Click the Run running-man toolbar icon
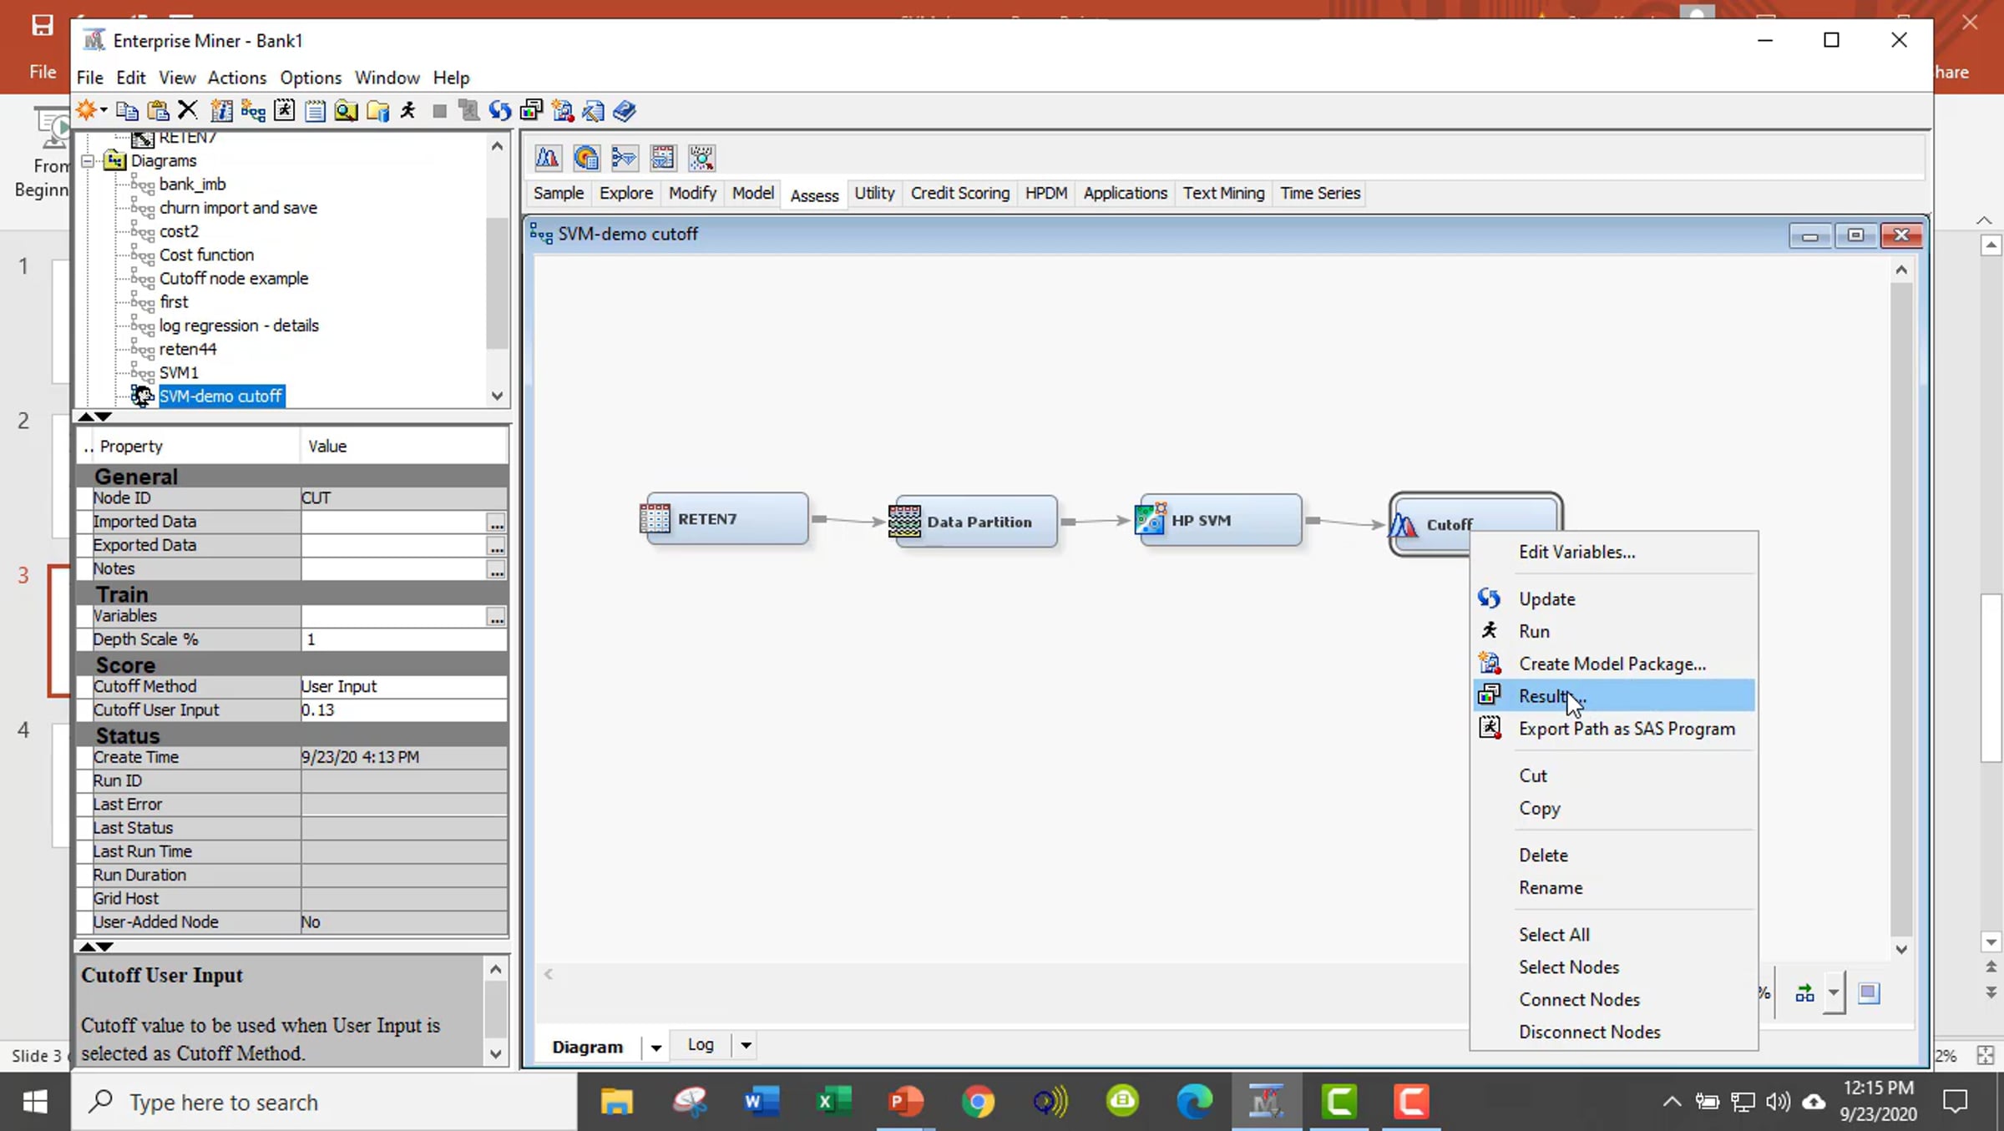Screen dimensions: 2004x1131 (408, 110)
